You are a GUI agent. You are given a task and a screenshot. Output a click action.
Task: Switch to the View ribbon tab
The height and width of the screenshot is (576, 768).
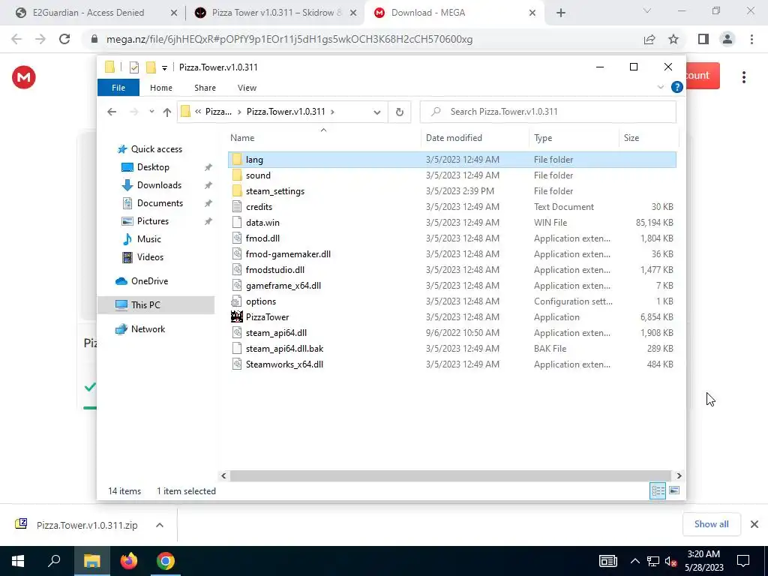[247, 88]
